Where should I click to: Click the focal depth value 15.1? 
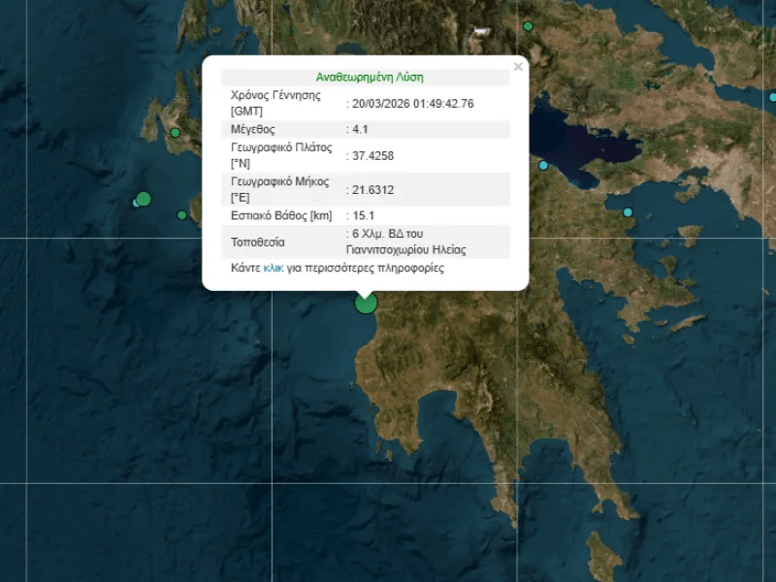point(365,215)
